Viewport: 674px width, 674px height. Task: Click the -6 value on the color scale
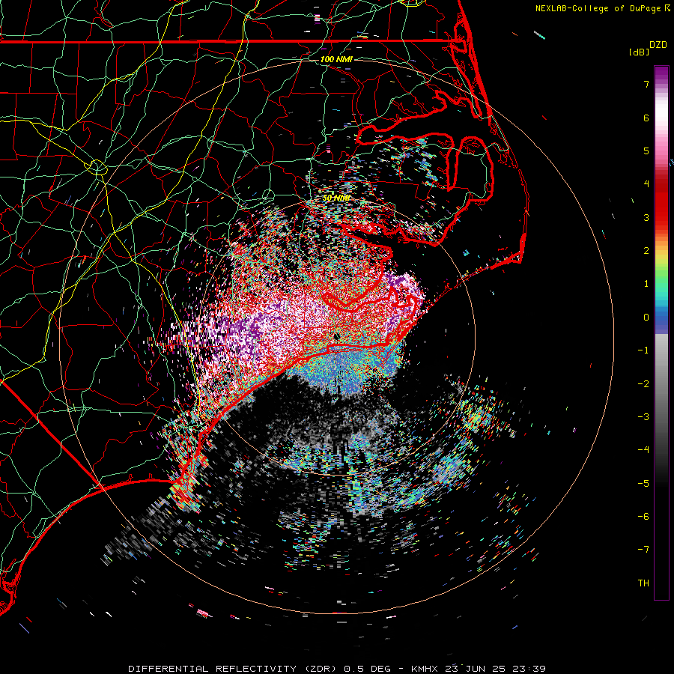click(x=643, y=517)
